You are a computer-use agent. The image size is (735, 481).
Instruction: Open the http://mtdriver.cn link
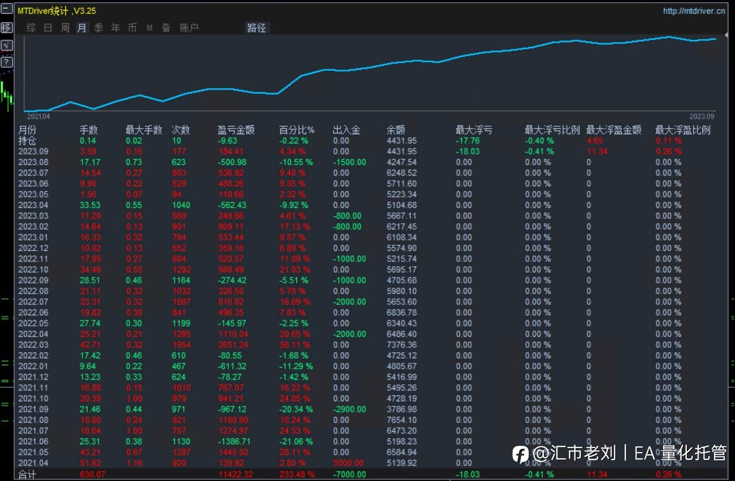tap(693, 11)
